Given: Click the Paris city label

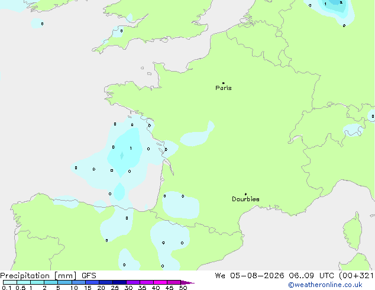Looking at the screenshot, I should click(224, 88).
